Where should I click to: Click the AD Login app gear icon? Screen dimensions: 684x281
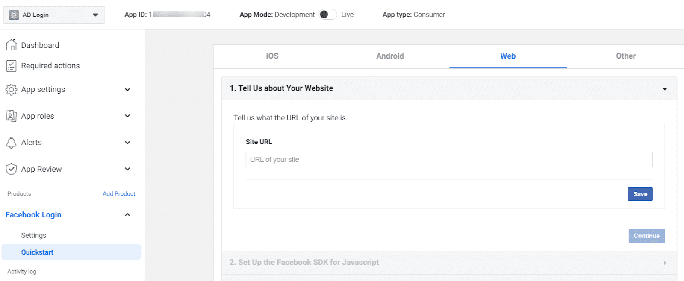(14, 15)
